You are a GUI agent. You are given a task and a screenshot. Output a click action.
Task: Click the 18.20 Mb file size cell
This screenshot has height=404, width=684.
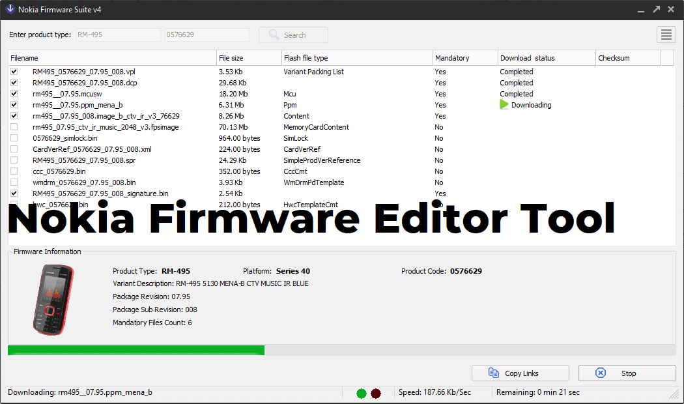(233, 94)
